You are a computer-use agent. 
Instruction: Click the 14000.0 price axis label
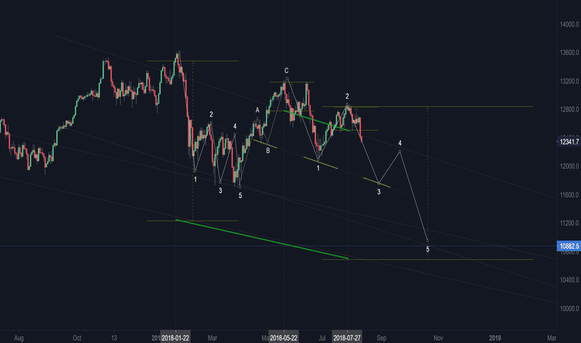(x=569, y=24)
